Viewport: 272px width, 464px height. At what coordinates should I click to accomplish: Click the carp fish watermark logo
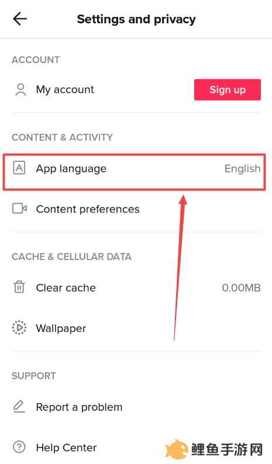(177, 449)
